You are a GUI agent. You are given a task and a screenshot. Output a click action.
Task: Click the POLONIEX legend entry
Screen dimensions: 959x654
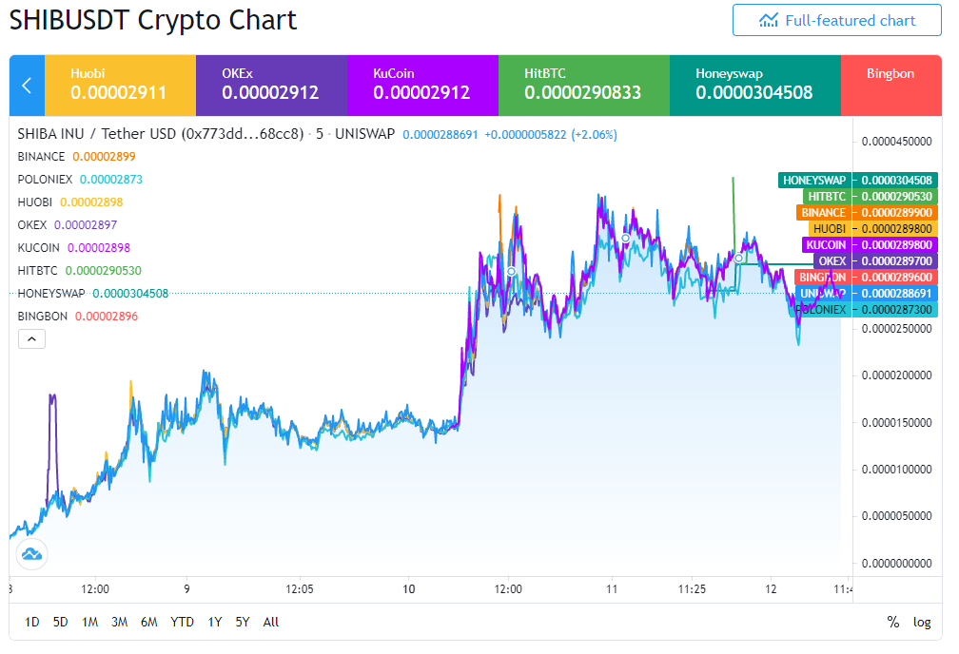(x=80, y=179)
